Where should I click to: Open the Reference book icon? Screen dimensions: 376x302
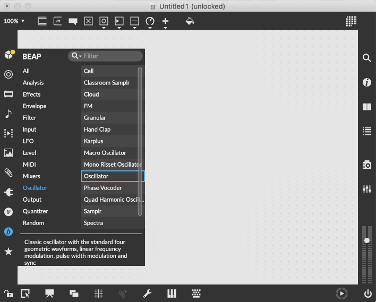[x=367, y=107]
